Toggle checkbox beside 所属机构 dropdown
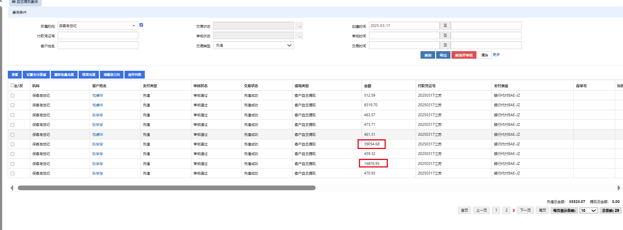 tap(141, 25)
